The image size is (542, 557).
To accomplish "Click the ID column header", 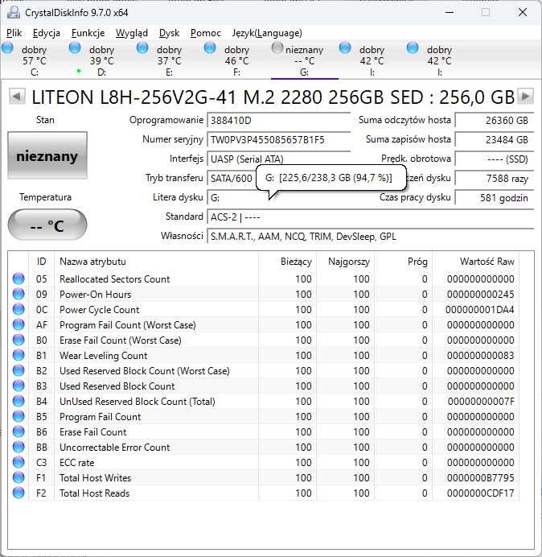I will (42, 262).
